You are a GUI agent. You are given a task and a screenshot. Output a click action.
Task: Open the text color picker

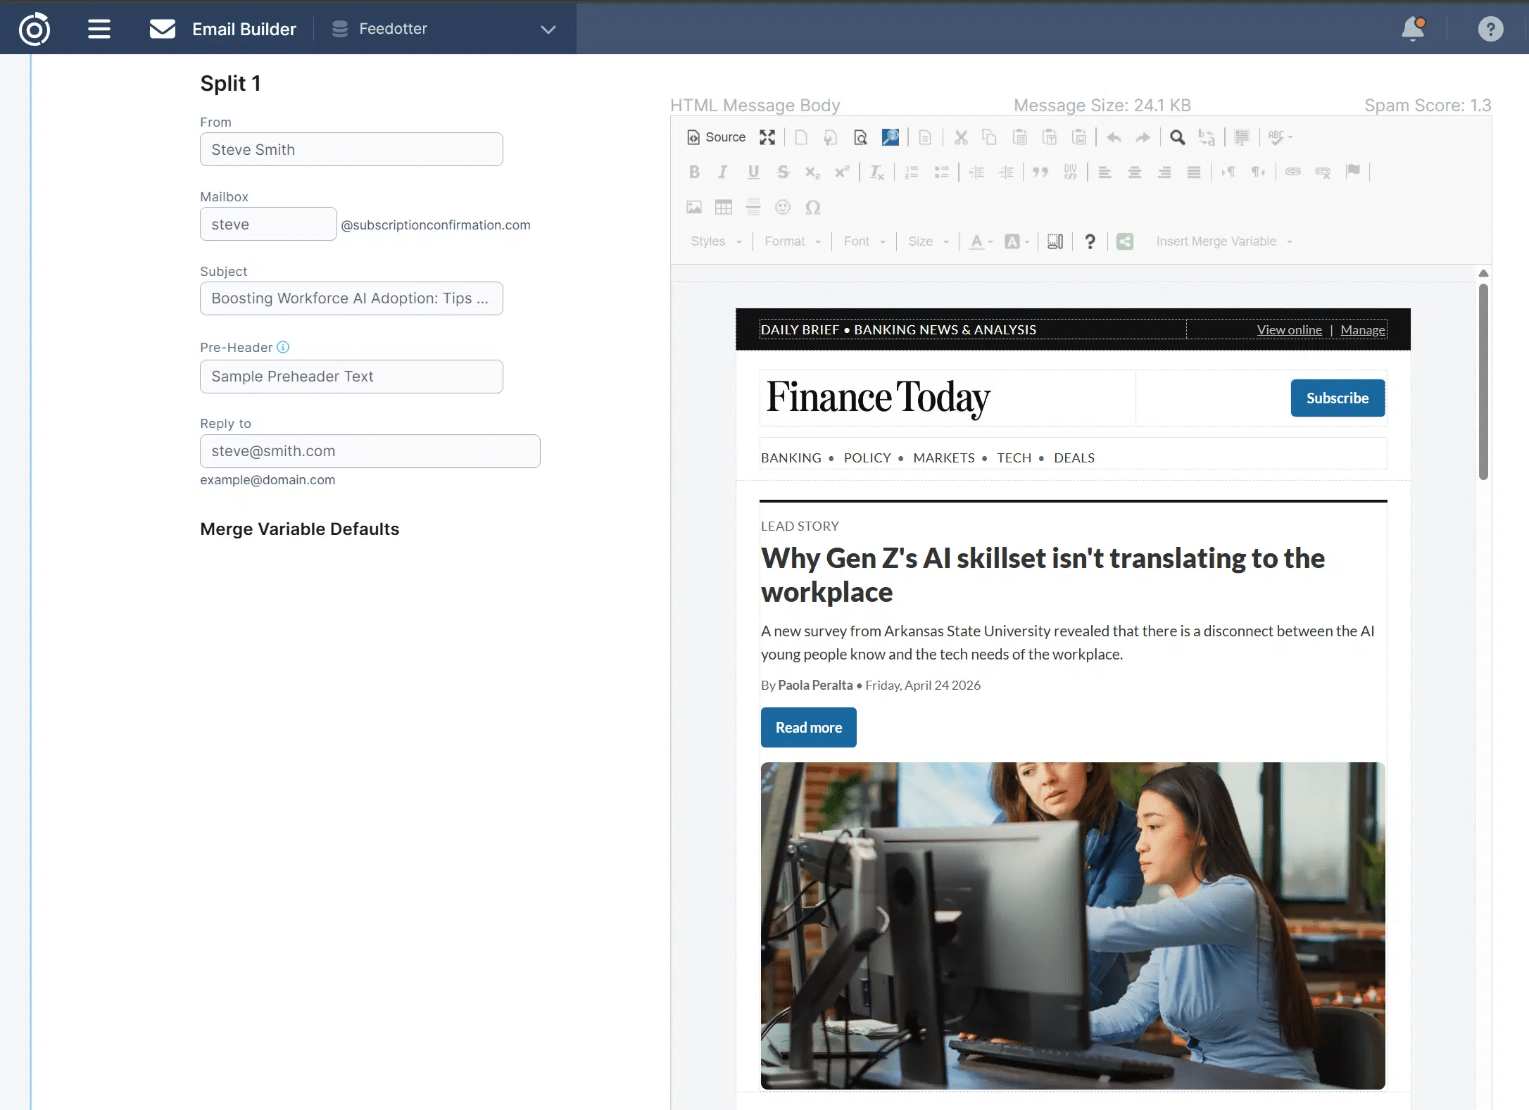tap(977, 241)
